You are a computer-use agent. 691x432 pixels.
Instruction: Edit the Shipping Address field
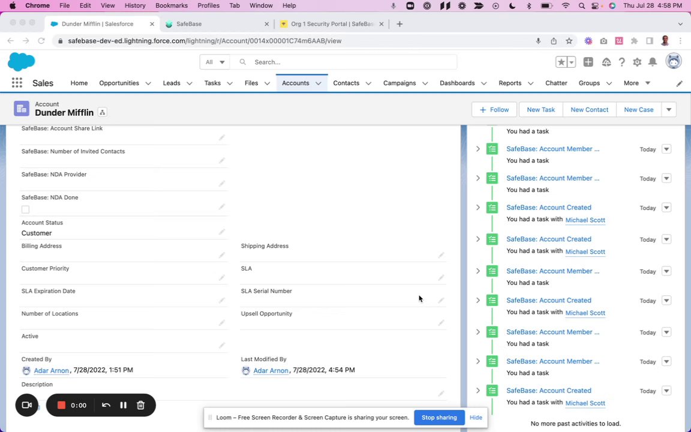point(441,255)
